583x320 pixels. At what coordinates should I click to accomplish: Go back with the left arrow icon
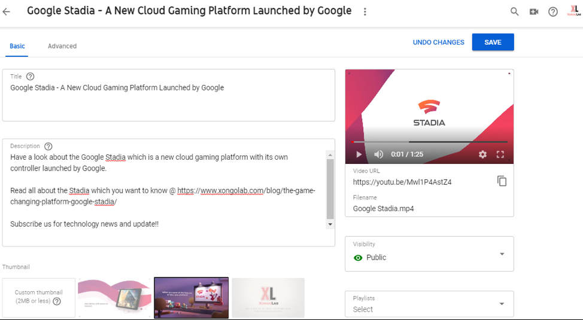point(7,12)
